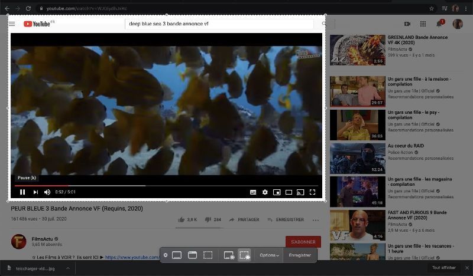
Task: Activate the miniplayer mode
Action: (277, 192)
